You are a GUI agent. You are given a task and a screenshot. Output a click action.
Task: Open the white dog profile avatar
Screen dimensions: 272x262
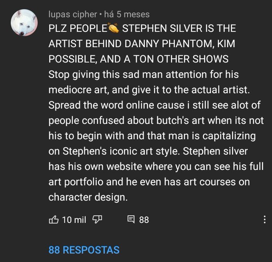click(24, 22)
